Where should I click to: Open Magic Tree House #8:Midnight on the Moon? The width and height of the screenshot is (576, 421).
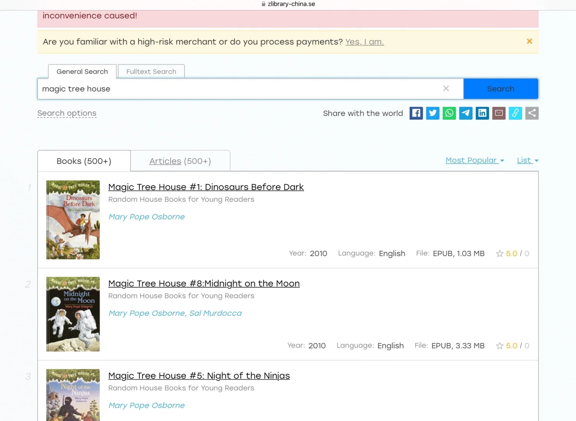[x=204, y=283]
